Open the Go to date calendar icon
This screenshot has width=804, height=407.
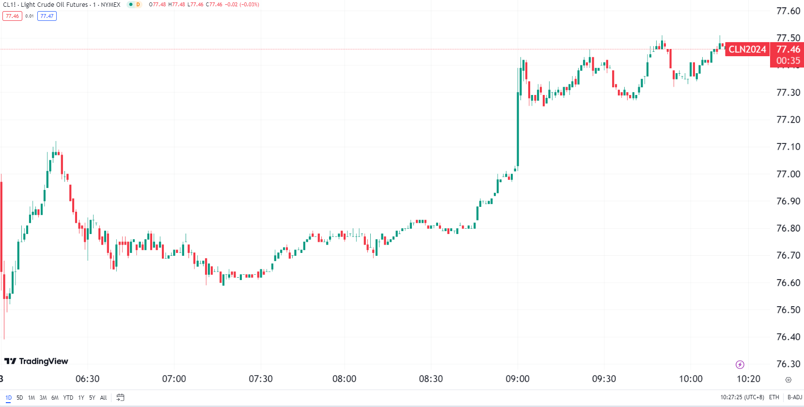tap(120, 397)
